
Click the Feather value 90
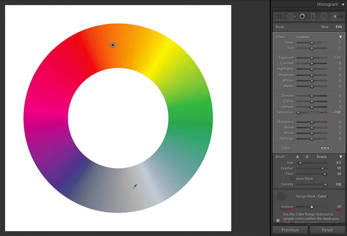point(339,168)
